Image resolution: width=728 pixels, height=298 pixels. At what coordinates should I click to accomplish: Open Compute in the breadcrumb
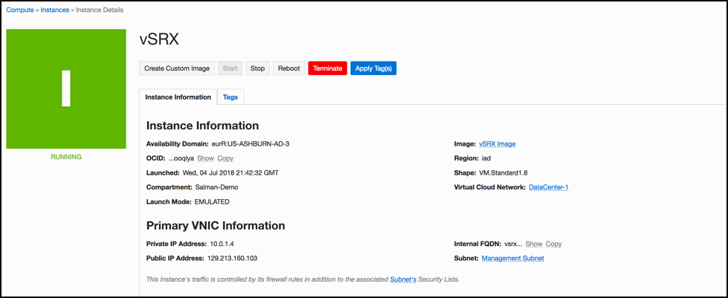21,10
